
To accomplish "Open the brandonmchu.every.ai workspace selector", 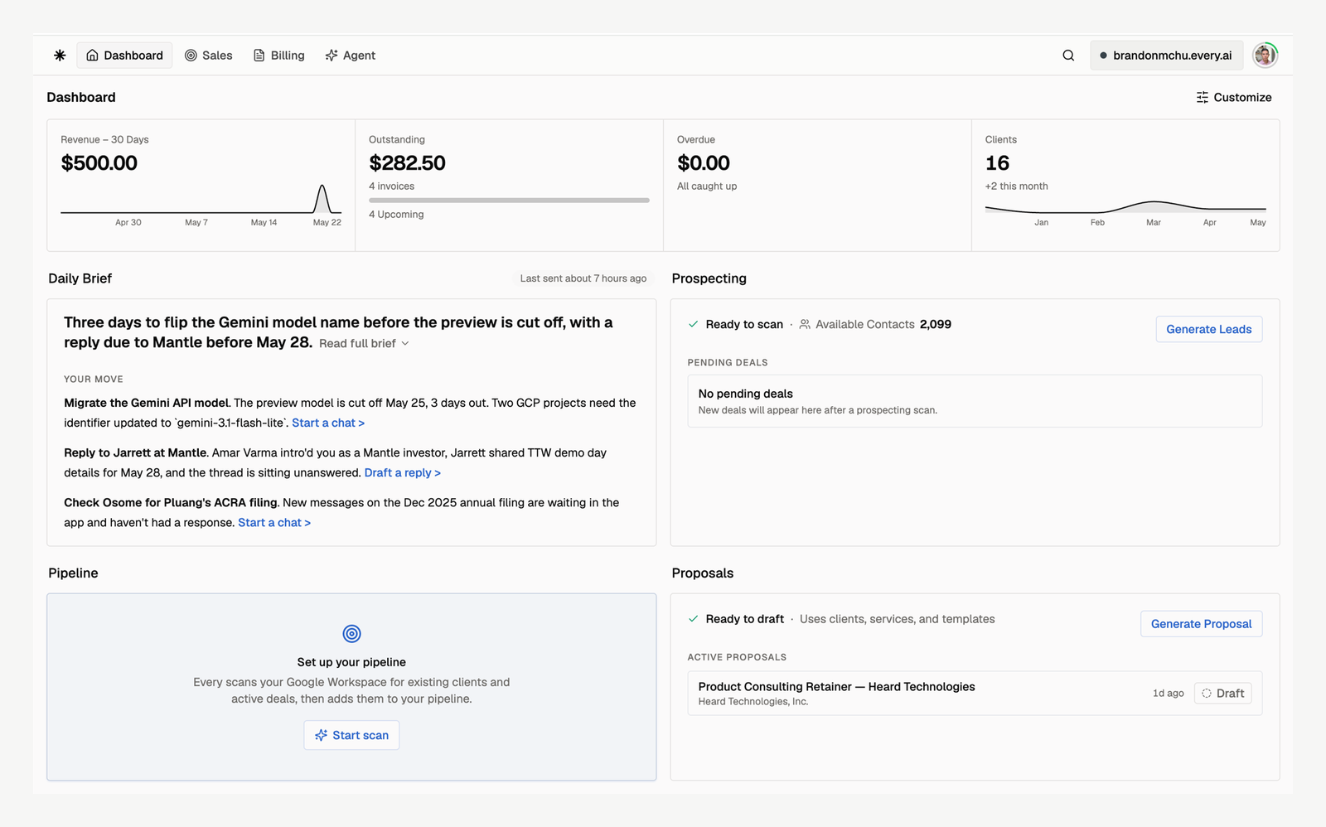I will click(x=1166, y=56).
